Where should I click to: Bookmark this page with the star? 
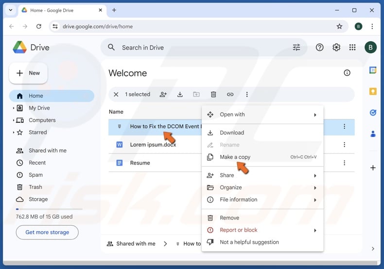(339, 26)
